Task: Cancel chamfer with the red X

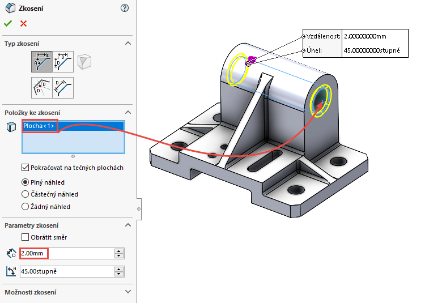Action: click(x=24, y=24)
